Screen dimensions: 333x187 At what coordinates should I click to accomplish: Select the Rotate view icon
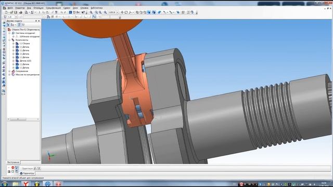click(126, 12)
